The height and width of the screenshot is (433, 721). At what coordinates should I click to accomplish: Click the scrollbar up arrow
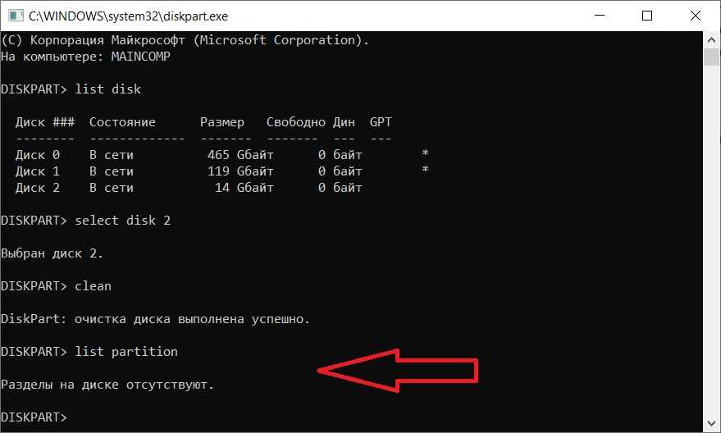[x=712, y=38]
